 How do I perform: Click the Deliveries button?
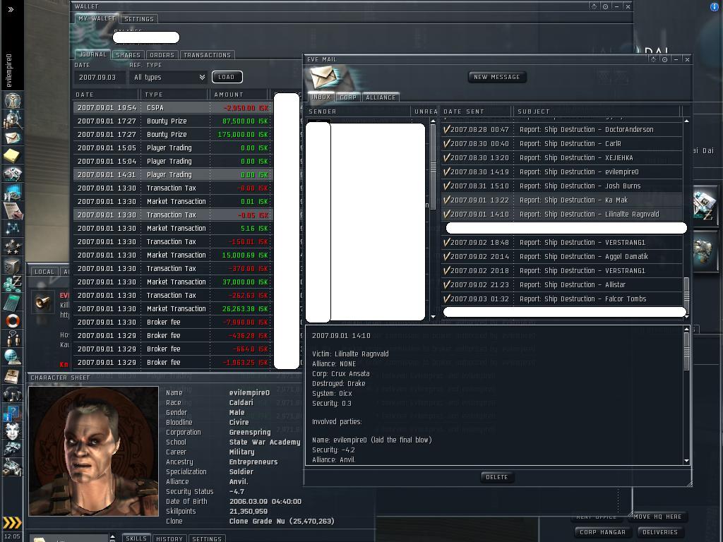point(660,532)
